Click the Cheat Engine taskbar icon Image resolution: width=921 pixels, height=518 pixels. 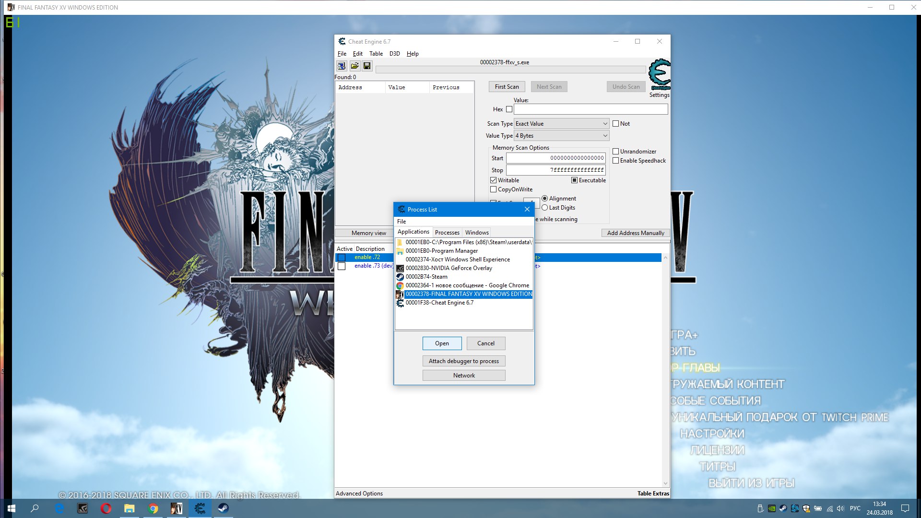tap(200, 508)
